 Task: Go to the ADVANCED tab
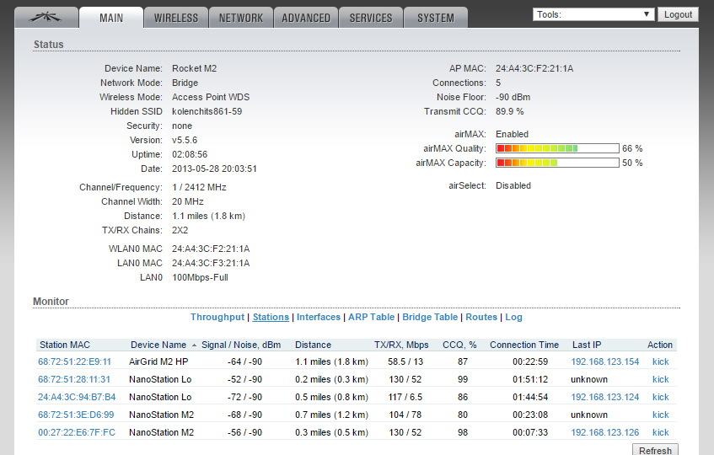(306, 18)
